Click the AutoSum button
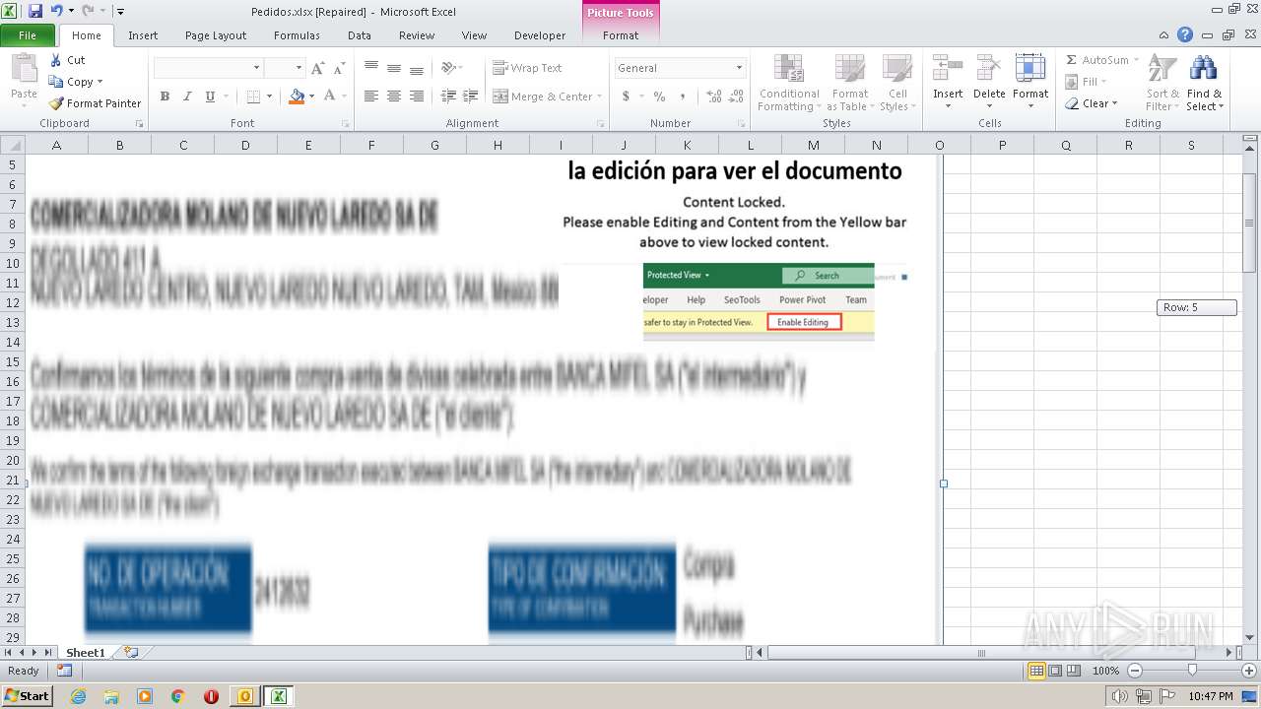Screen dimensions: 1261x709 [x=1096, y=60]
